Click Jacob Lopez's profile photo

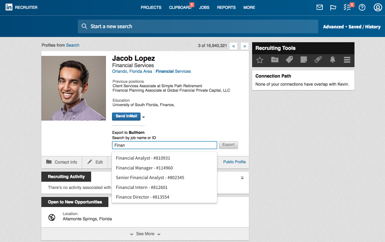(73, 88)
